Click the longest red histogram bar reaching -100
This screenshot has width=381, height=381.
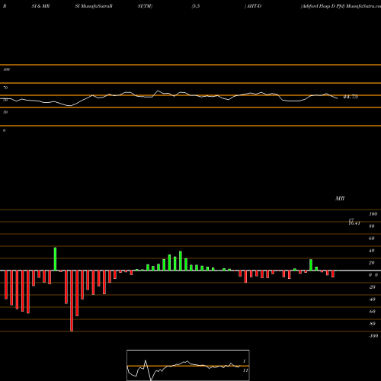click(x=72, y=301)
